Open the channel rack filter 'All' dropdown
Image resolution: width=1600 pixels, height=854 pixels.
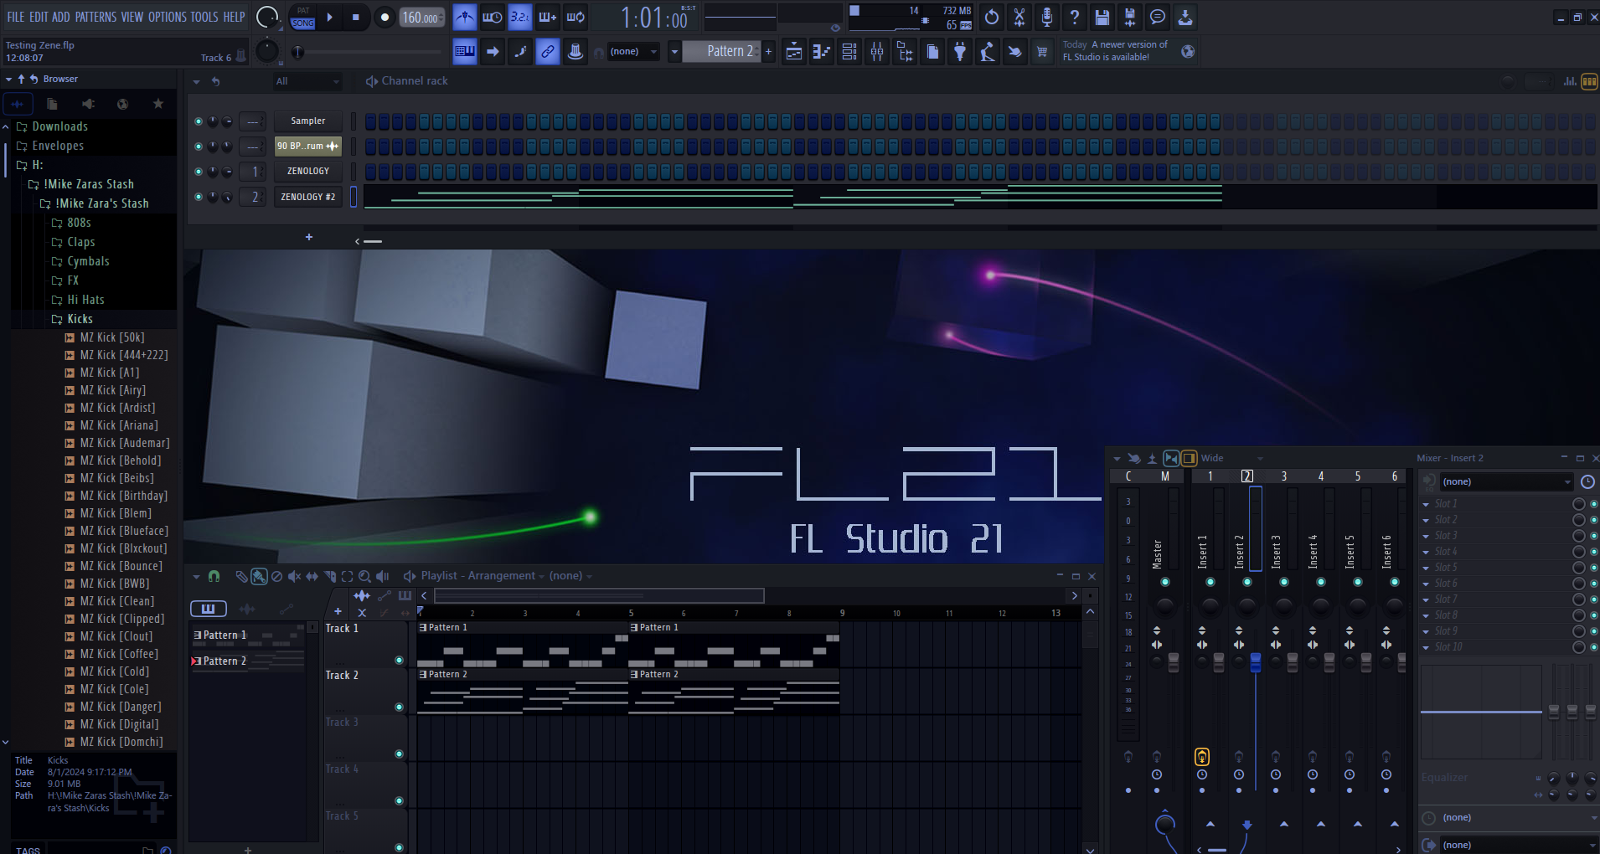(x=307, y=81)
